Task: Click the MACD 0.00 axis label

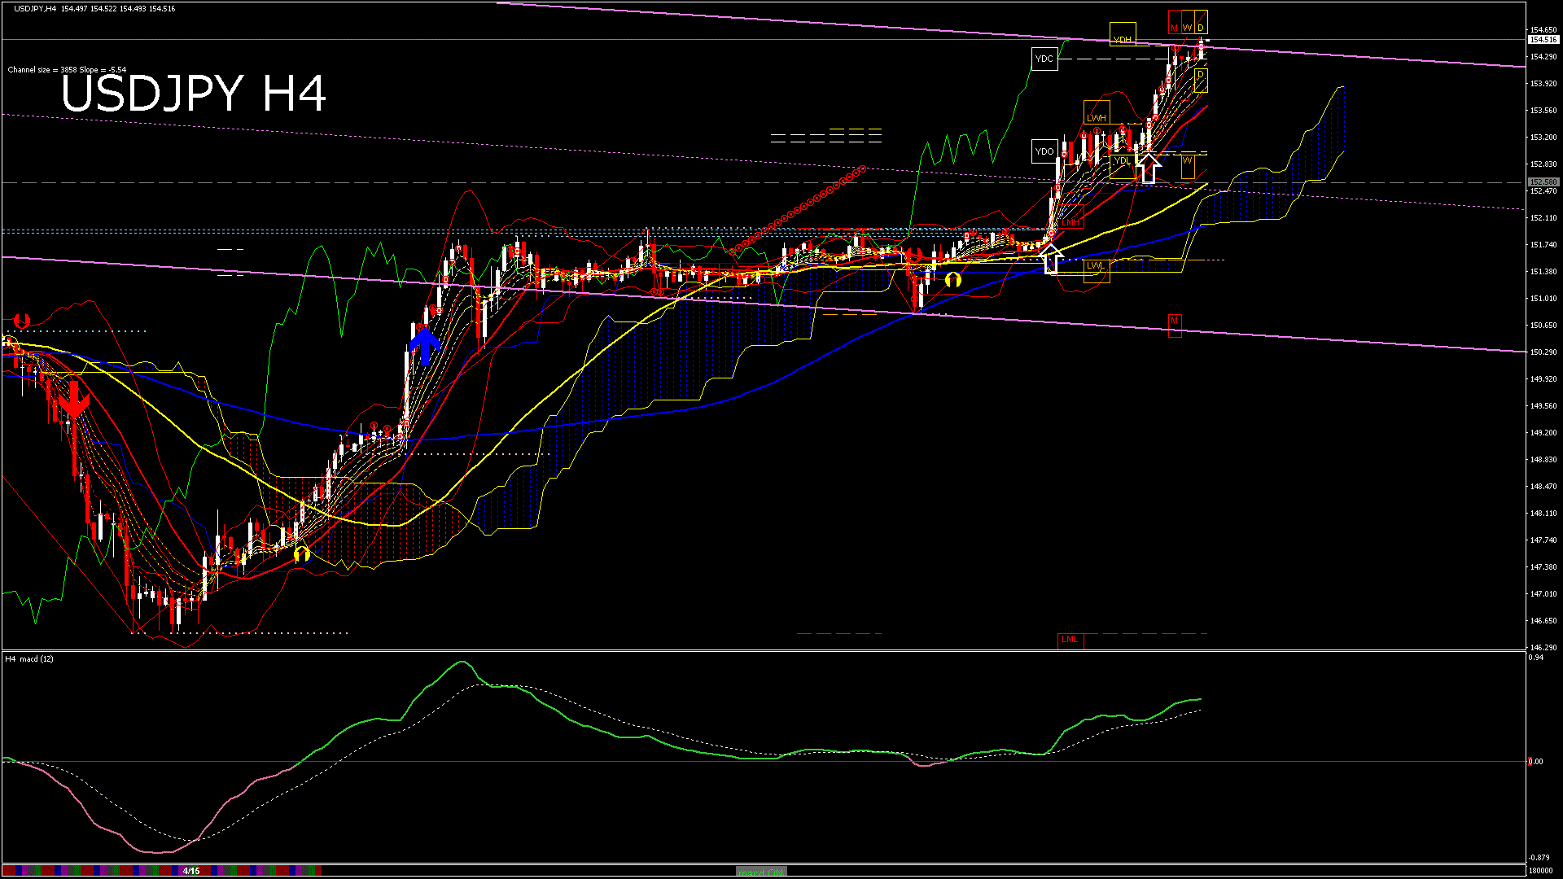Action: pos(1536,762)
